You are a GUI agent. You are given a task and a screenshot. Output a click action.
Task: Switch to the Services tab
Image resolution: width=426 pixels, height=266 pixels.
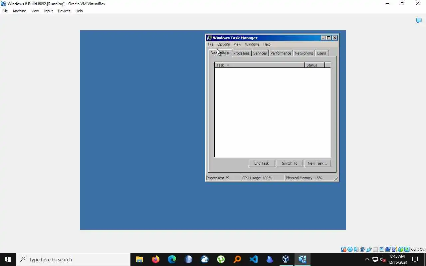pyautogui.click(x=260, y=53)
